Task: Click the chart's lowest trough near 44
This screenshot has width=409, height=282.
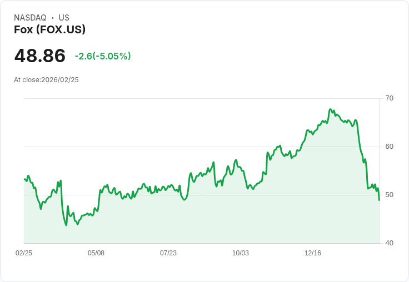Action: tap(66, 225)
